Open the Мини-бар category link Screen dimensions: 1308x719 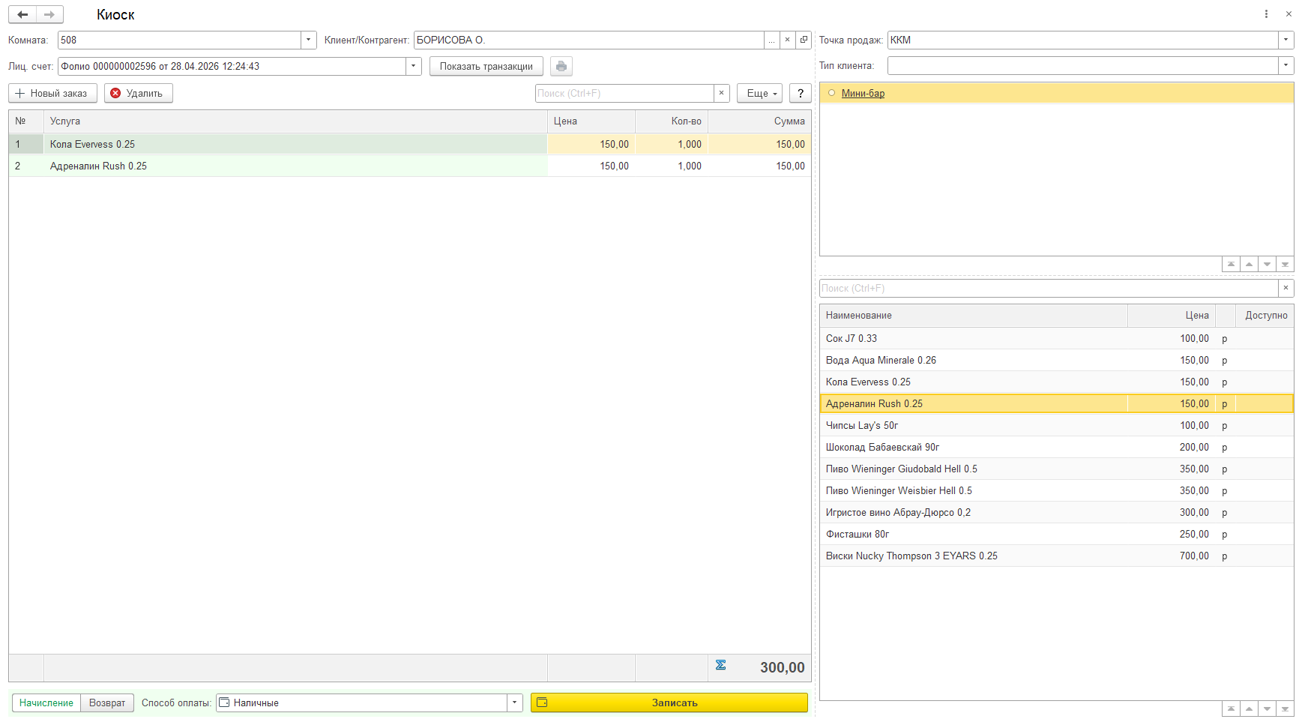[863, 93]
